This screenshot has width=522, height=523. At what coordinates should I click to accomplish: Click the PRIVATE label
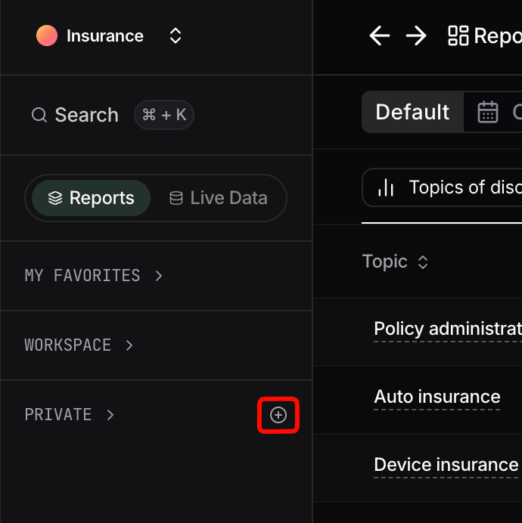[58, 415]
